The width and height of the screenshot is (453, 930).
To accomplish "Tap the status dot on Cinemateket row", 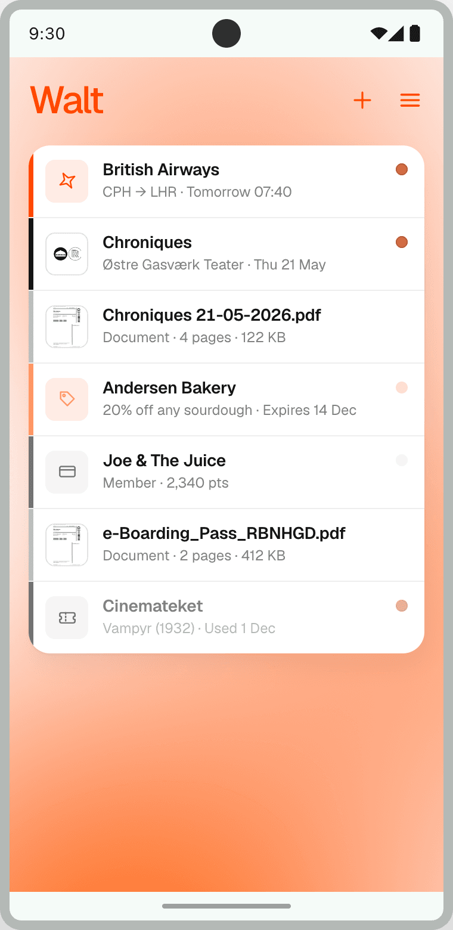I will coord(402,606).
